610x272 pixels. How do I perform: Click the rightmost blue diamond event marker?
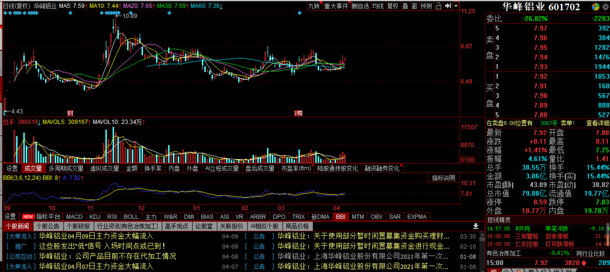tap(300, 13)
